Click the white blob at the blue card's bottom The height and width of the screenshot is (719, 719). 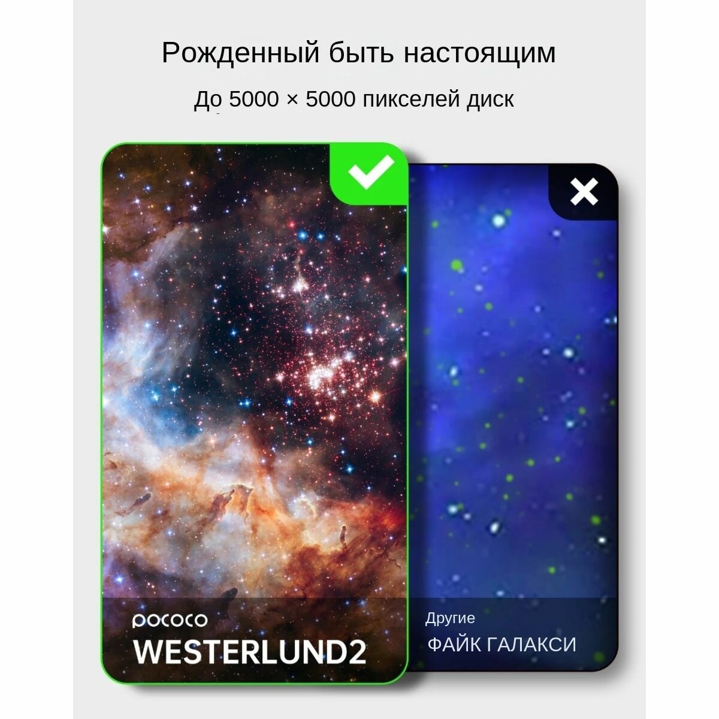coord(495,527)
